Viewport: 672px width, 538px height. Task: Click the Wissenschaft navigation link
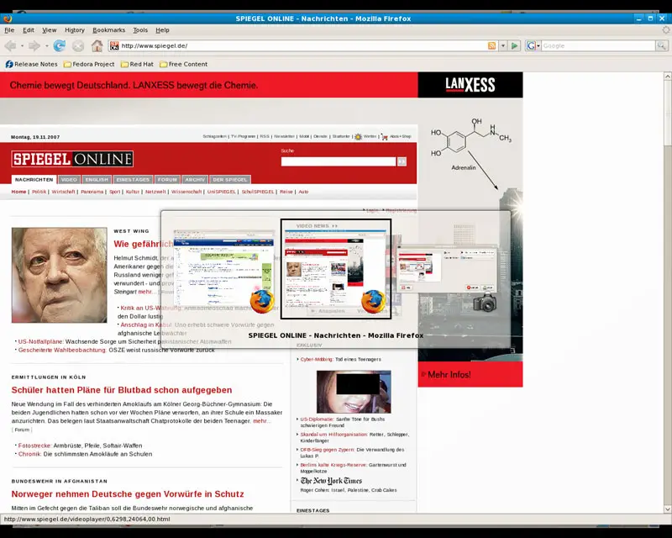pos(186,192)
